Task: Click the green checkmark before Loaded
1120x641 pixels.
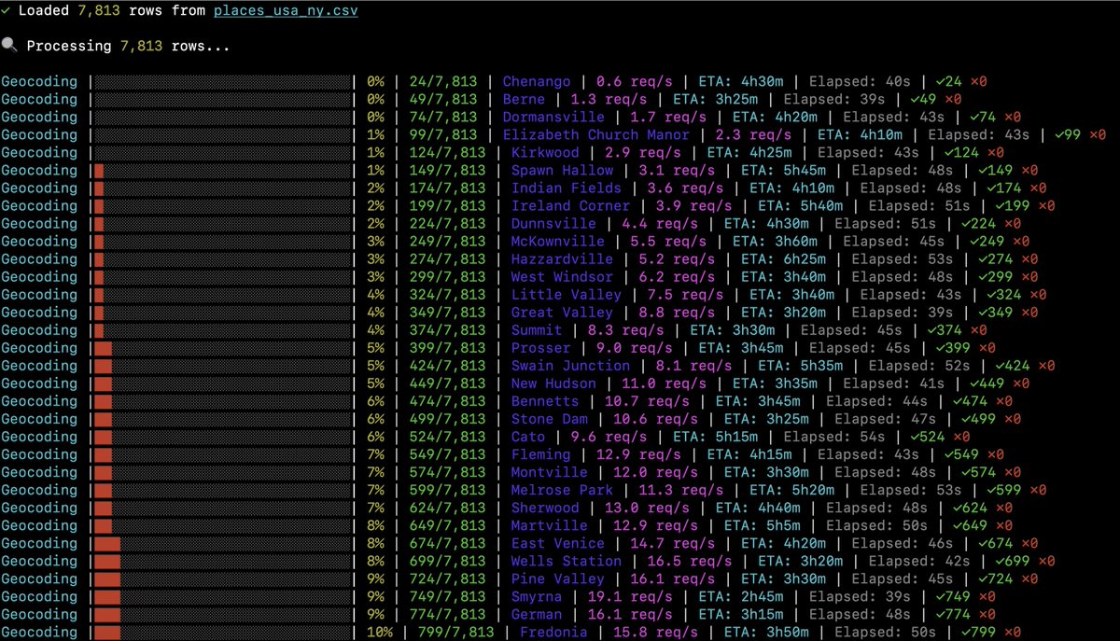Action: click(7, 11)
